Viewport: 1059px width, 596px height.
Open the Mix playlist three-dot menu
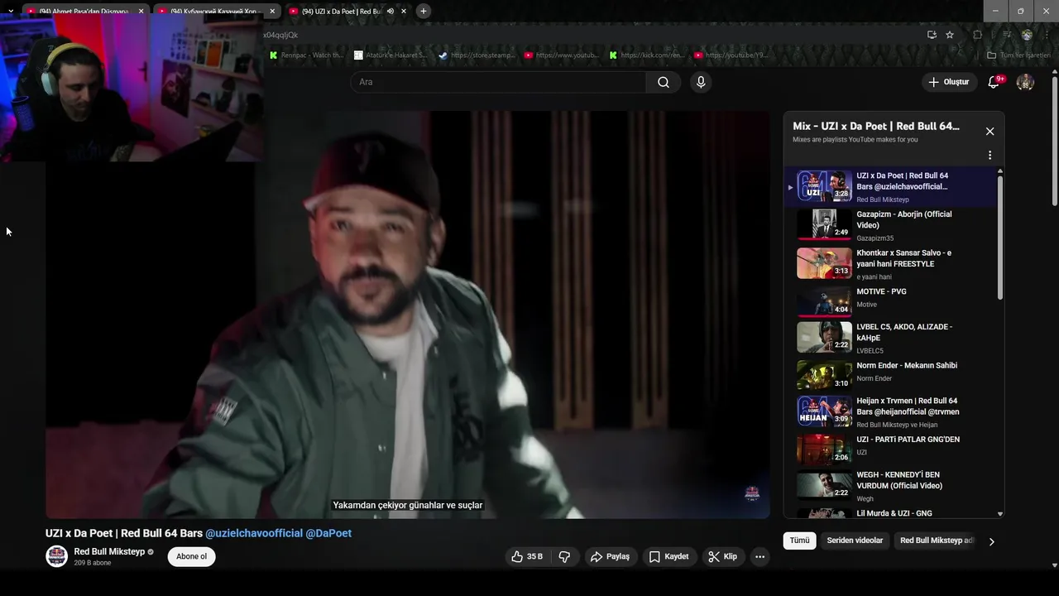point(990,155)
